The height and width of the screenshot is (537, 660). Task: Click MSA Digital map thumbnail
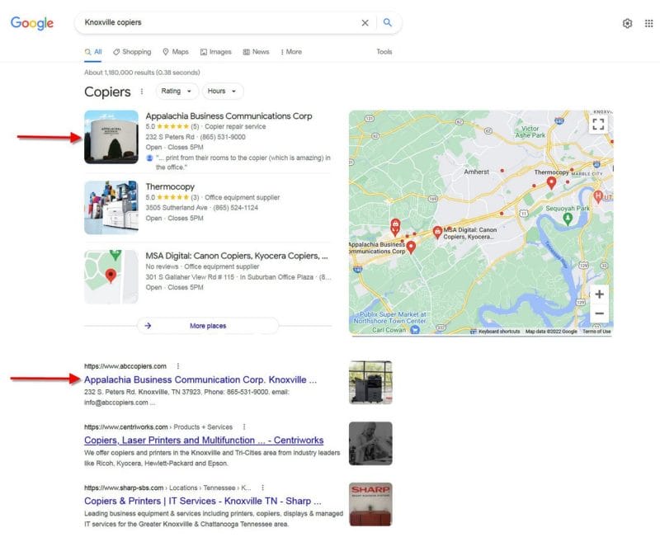point(111,277)
